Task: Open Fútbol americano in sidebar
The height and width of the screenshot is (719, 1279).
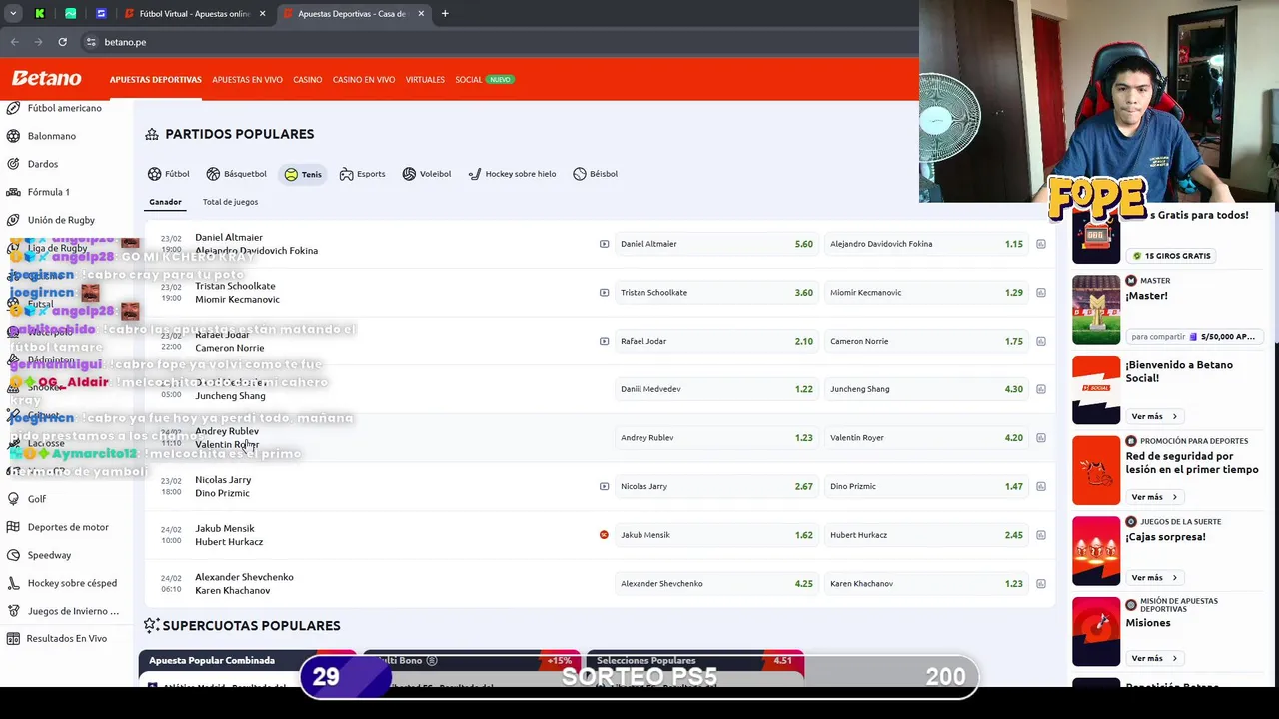Action: [64, 108]
